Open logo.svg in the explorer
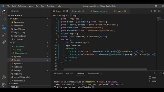 coord(18,74)
